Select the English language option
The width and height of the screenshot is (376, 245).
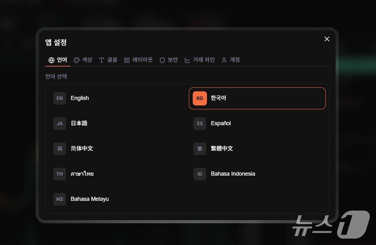tap(80, 98)
